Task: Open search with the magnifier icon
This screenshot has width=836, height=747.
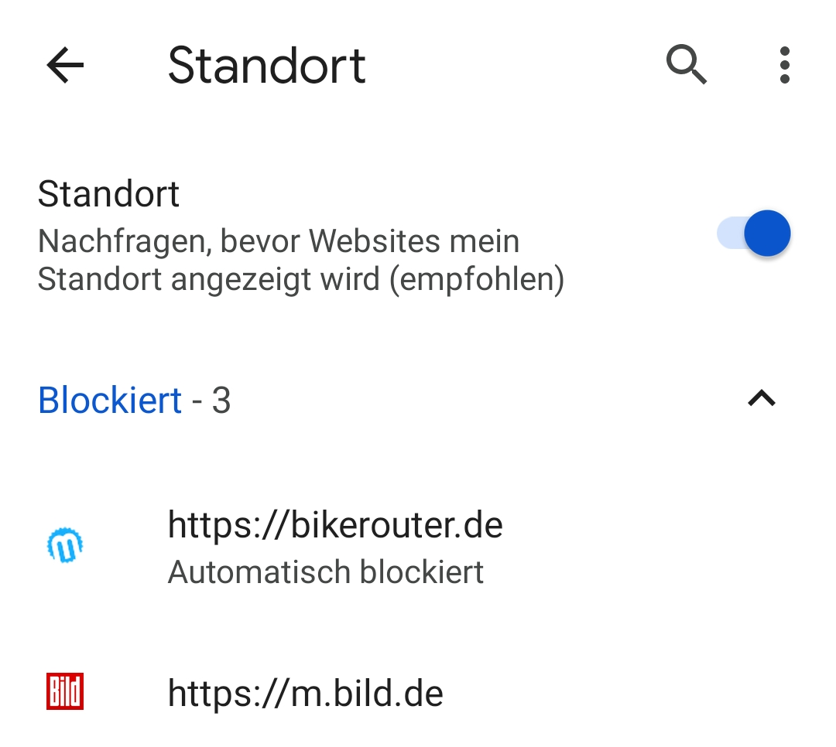Action: [x=686, y=65]
